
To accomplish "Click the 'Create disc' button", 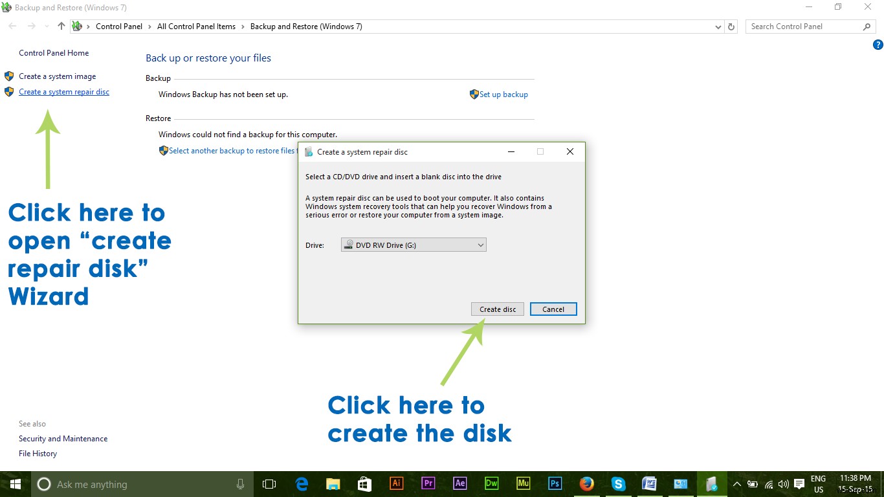I will click(x=498, y=309).
